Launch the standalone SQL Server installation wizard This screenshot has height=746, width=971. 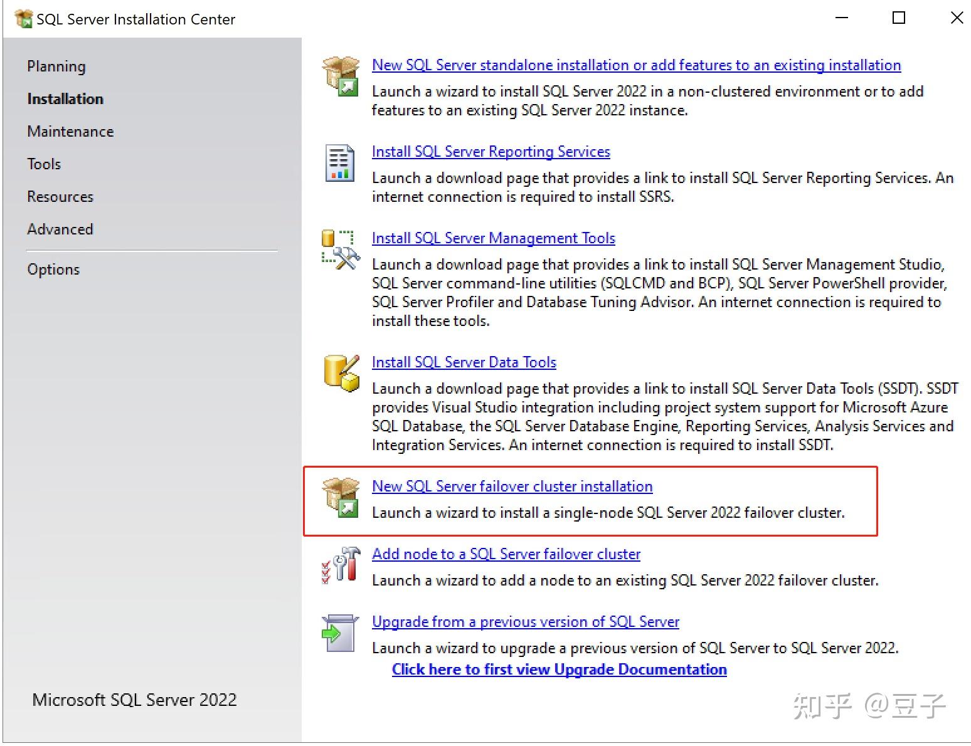click(x=635, y=65)
